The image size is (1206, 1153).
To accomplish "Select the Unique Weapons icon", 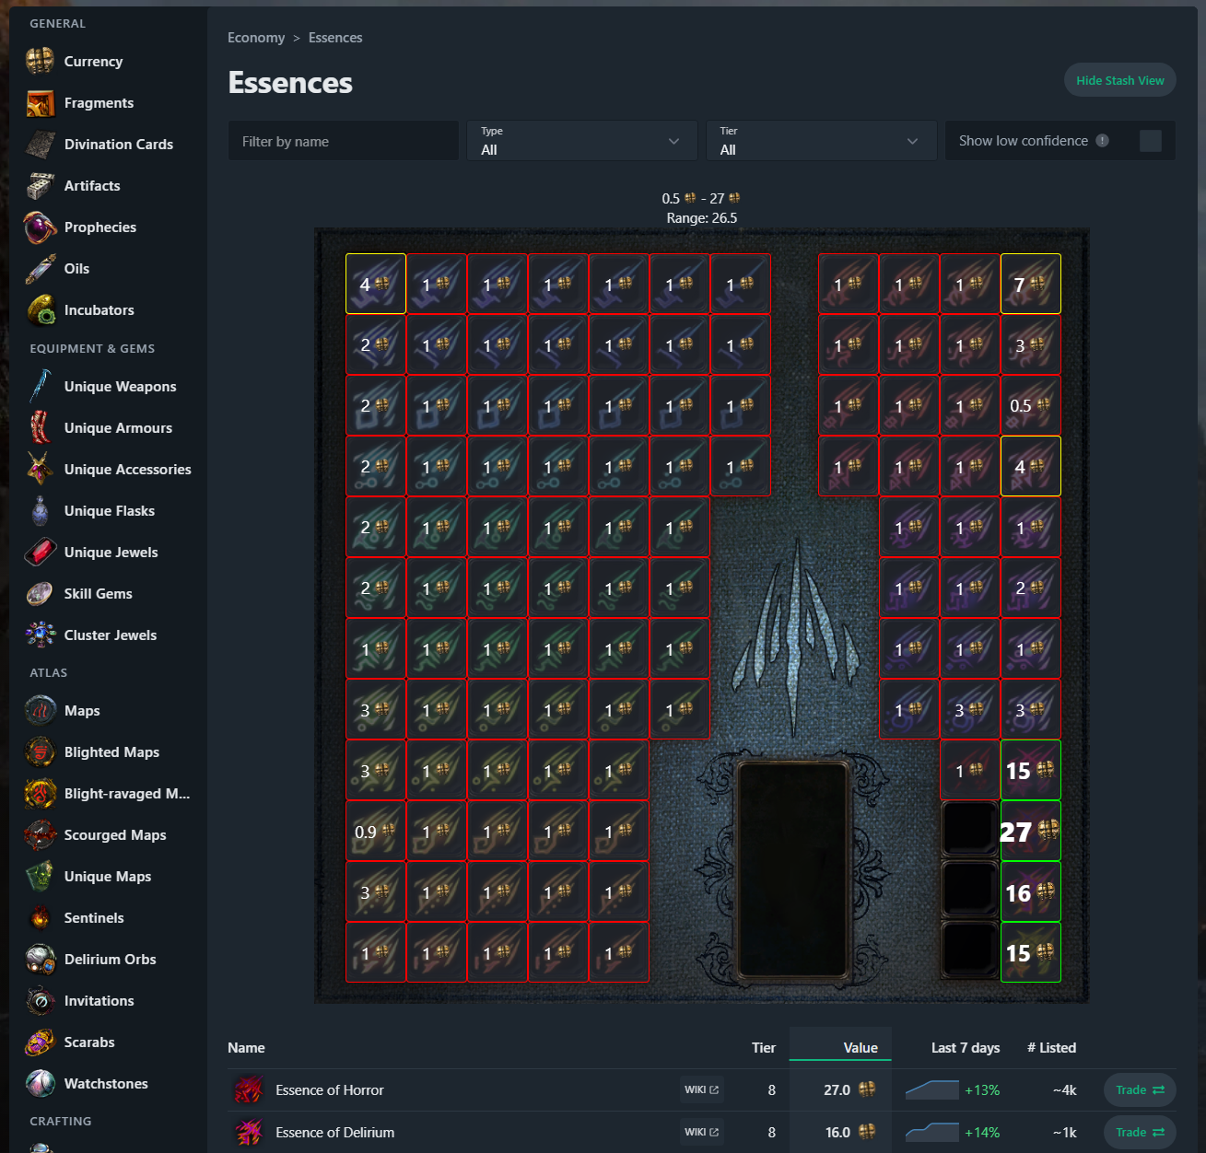I will click(40, 386).
